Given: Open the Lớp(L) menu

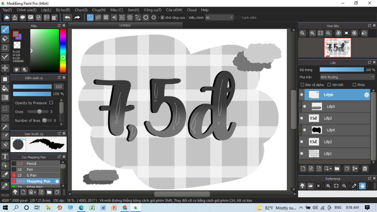Looking at the screenshot, I should [x=46, y=10].
